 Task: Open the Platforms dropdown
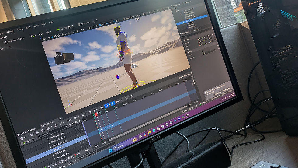tap(84, 24)
